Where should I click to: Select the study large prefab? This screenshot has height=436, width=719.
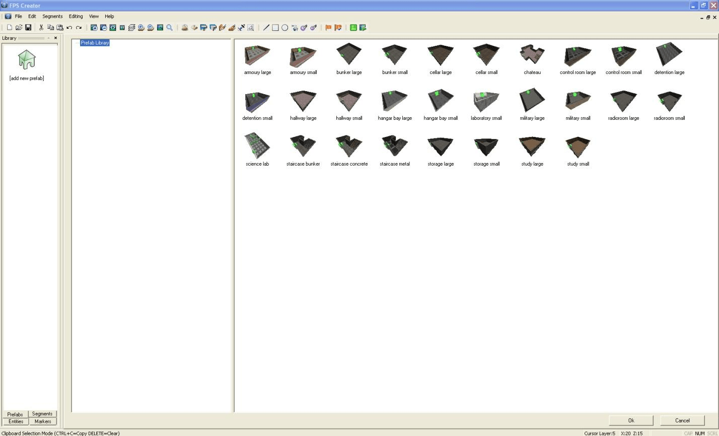[532, 151]
